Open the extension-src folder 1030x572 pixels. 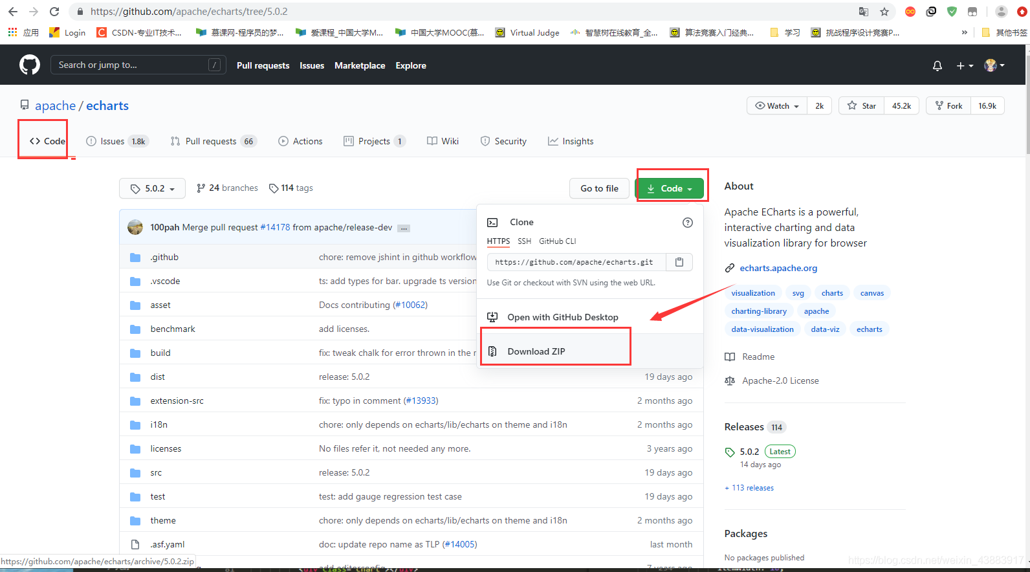coord(177,401)
